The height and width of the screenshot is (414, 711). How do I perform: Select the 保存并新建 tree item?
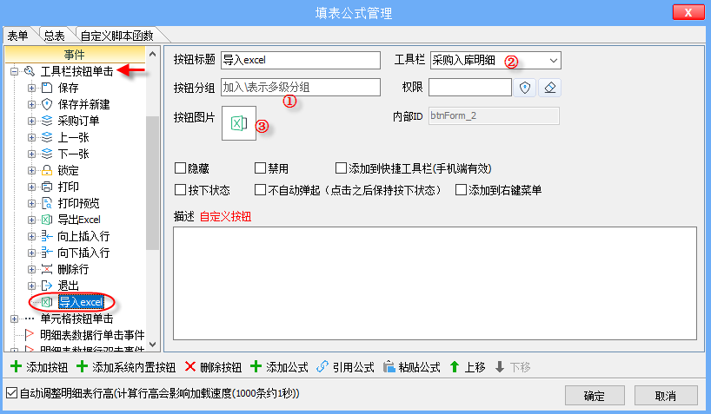[84, 104]
